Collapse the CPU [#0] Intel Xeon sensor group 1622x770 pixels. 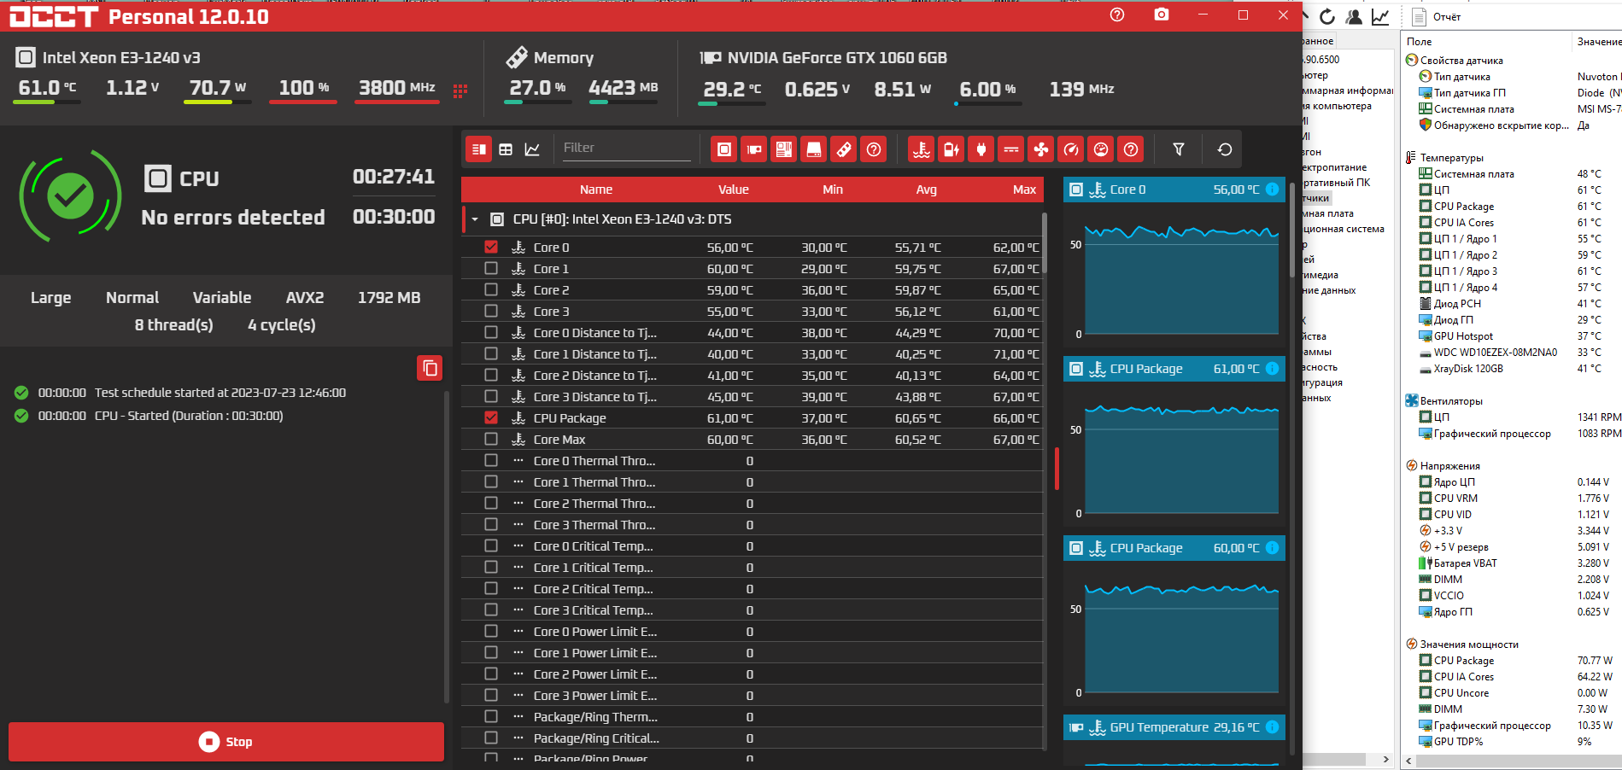(x=475, y=219)
